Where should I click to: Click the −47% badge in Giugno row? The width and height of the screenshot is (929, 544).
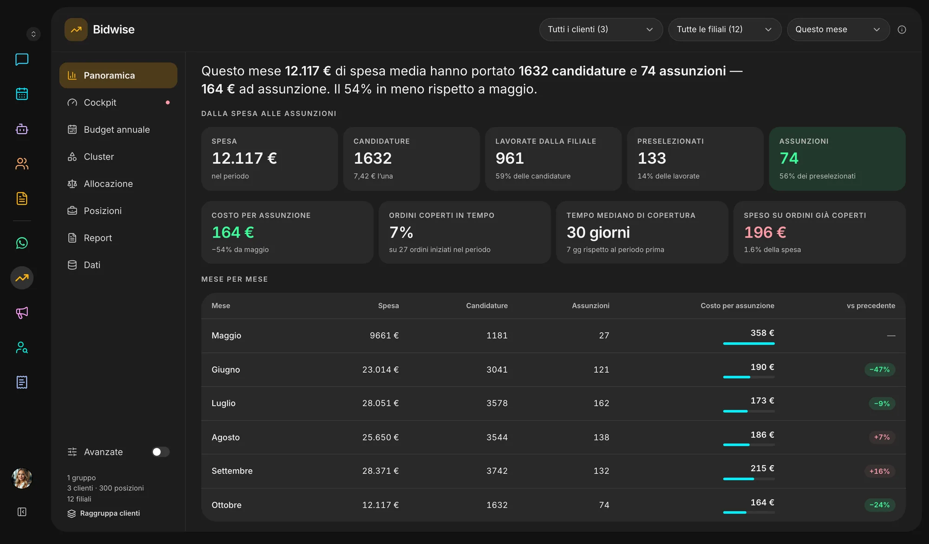coord(880,369)
